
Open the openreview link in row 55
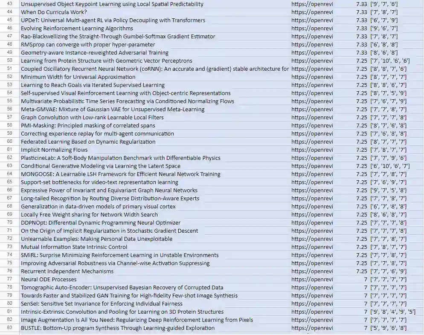(x=312, y=101)
